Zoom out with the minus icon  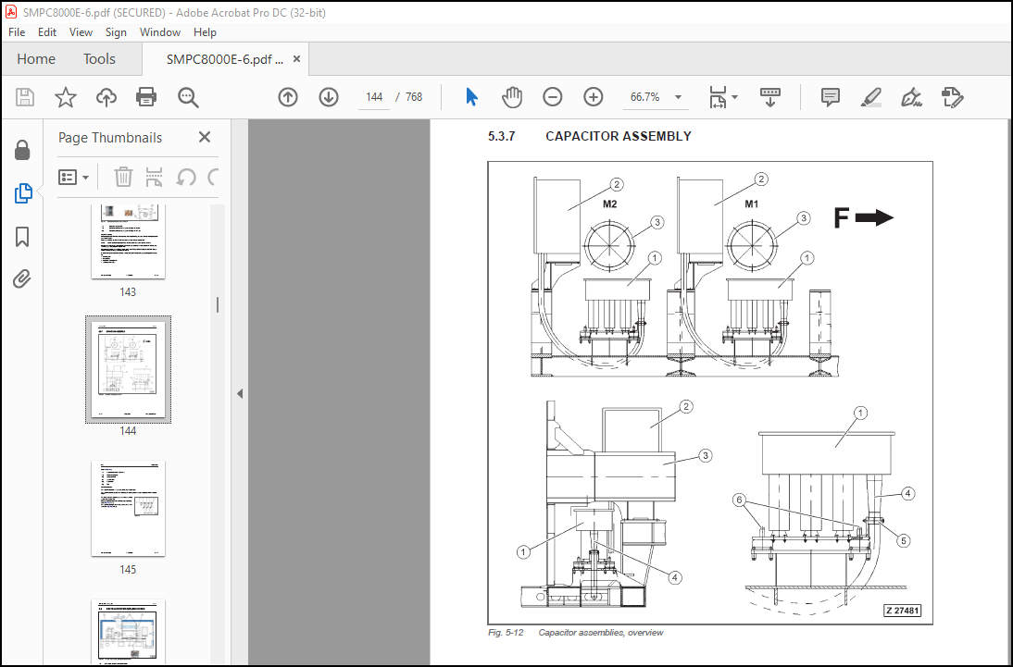(x=553, y=97)
